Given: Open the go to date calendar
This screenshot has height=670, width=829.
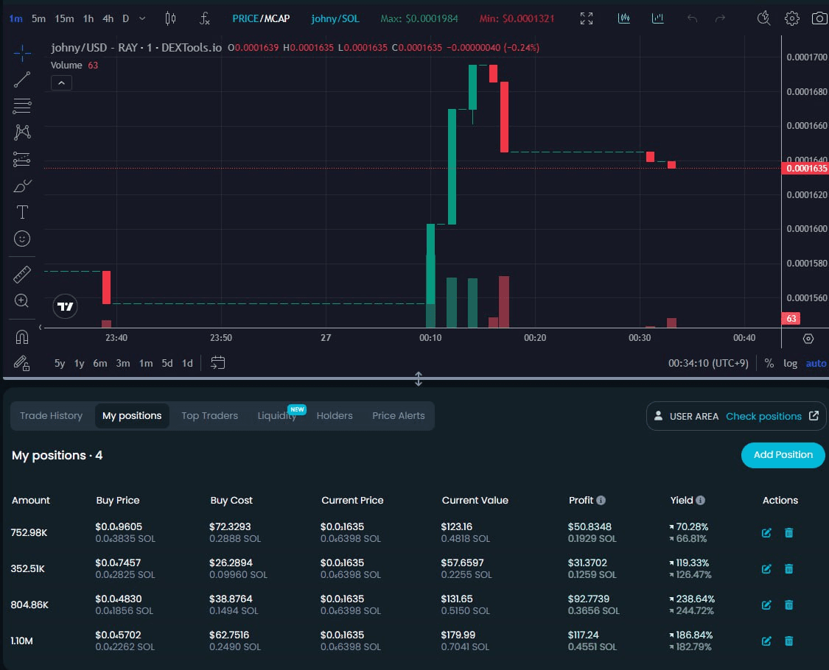Looking at the screenshot, I should pos(218,363).
